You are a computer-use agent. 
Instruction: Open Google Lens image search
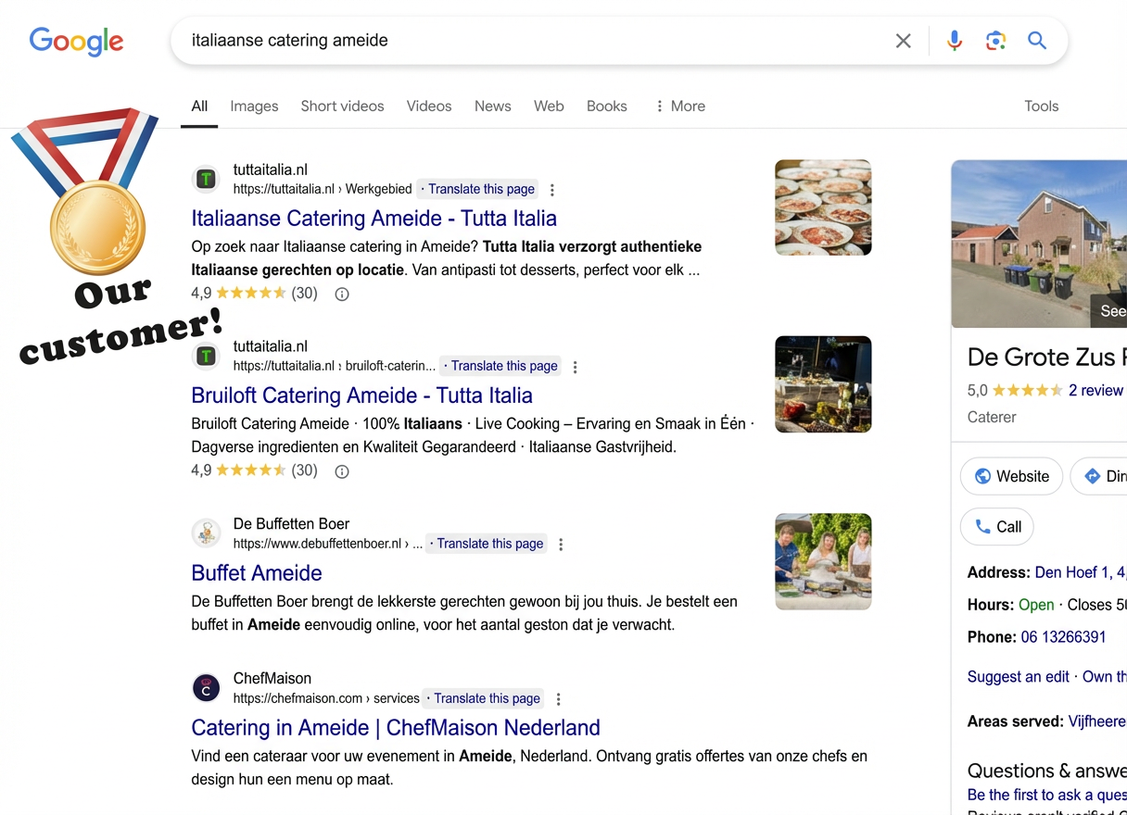pyautogui.click(x=995, y=41)
